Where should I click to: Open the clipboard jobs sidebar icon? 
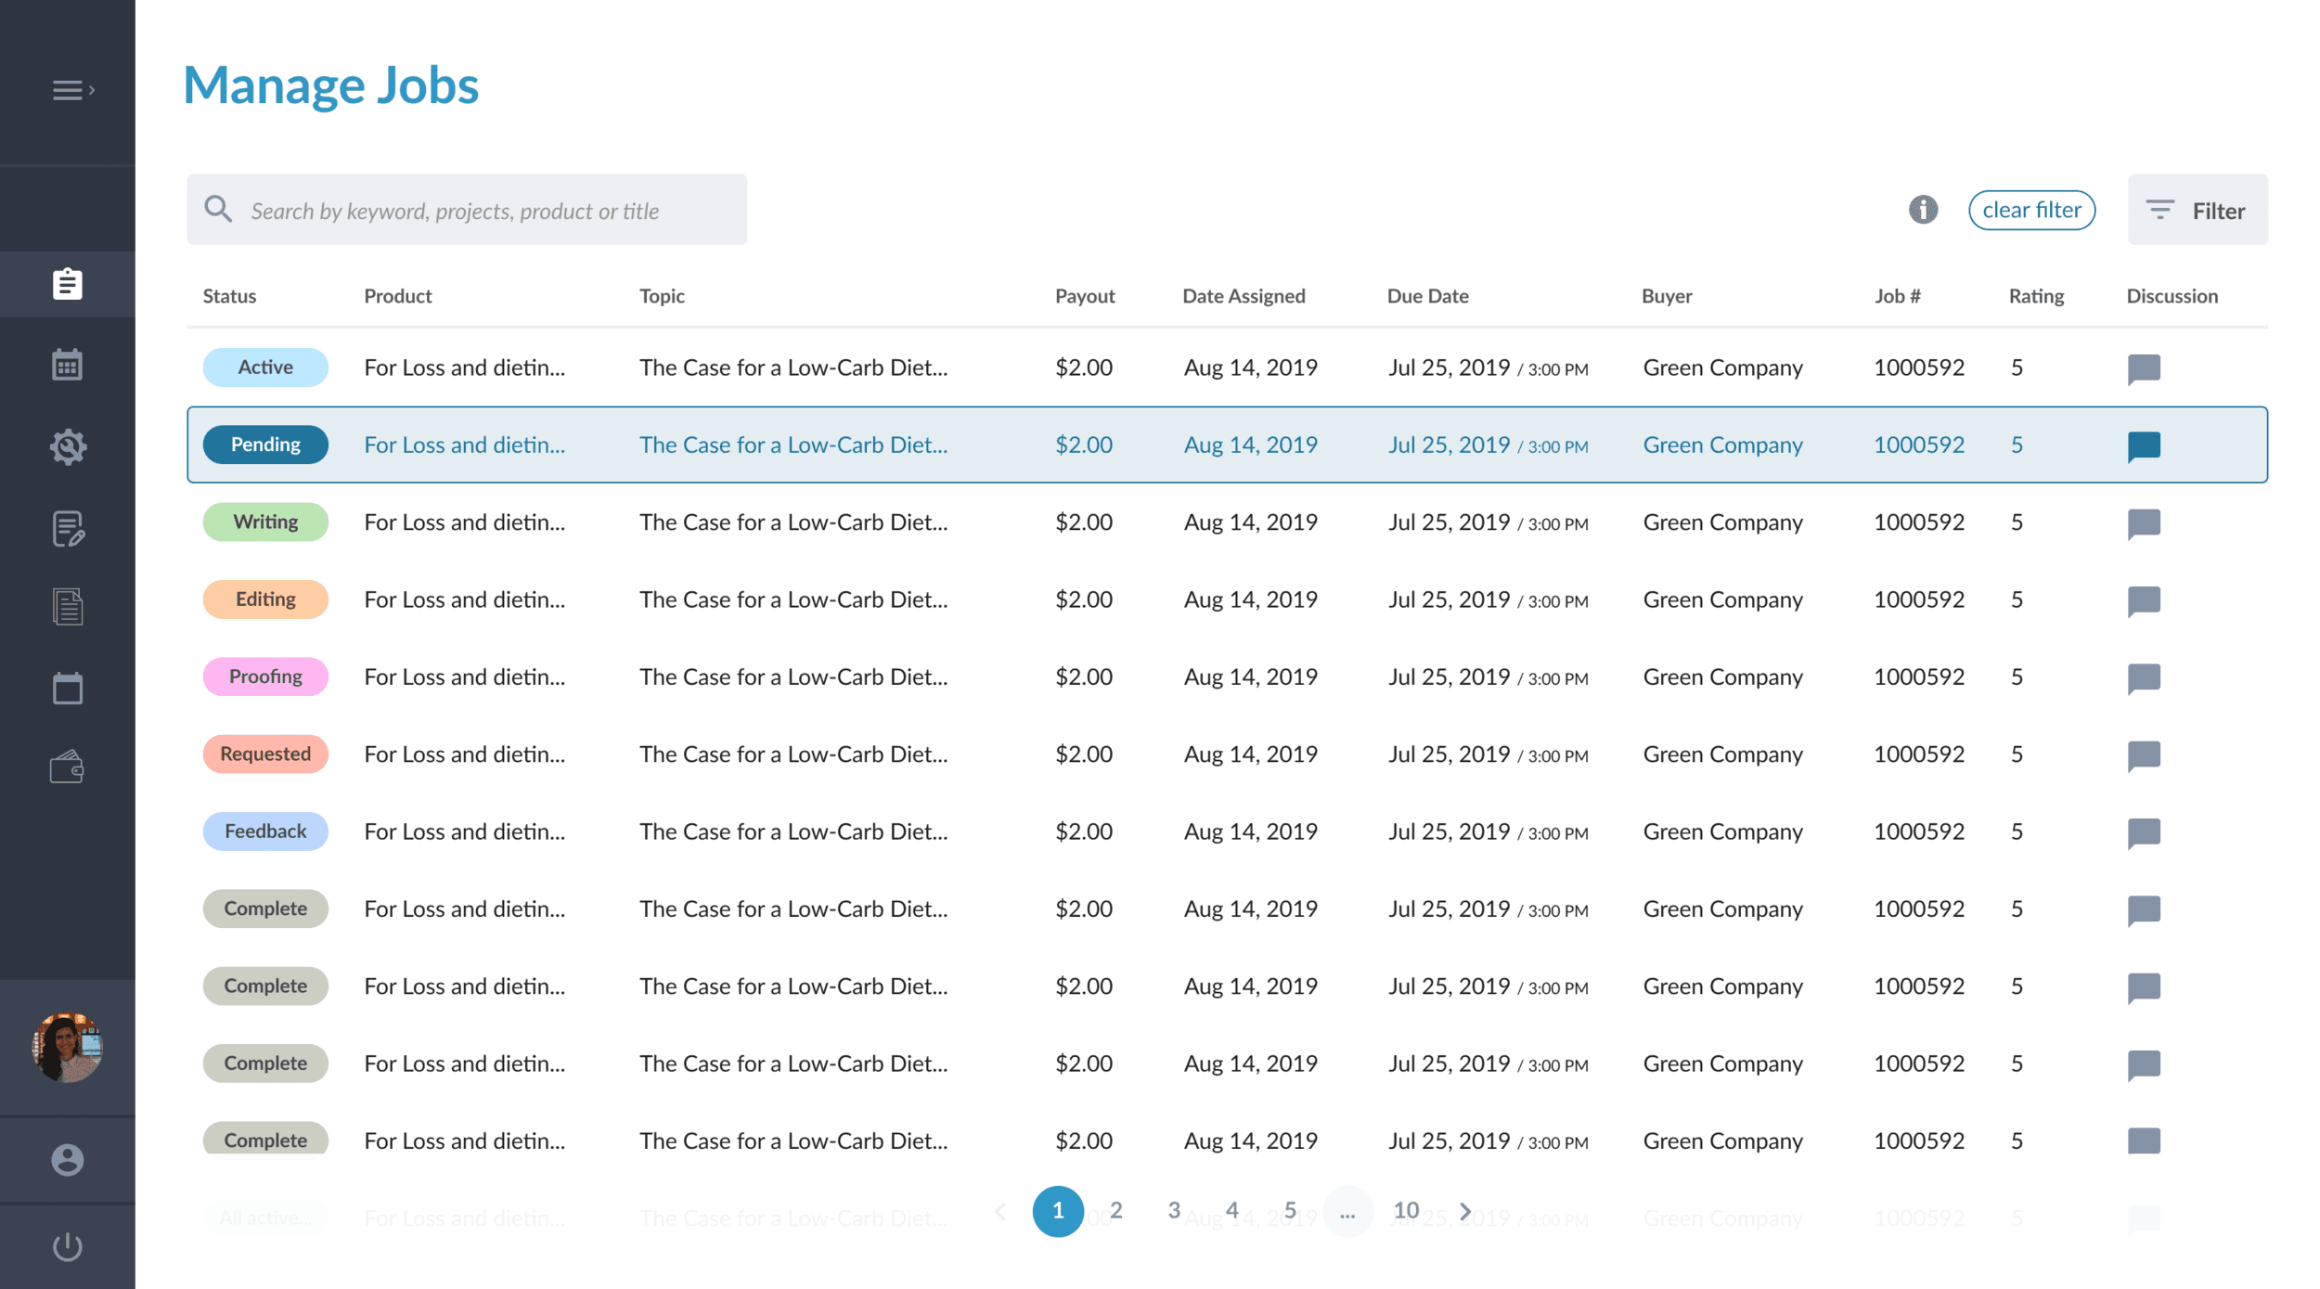tap(67, 284)
